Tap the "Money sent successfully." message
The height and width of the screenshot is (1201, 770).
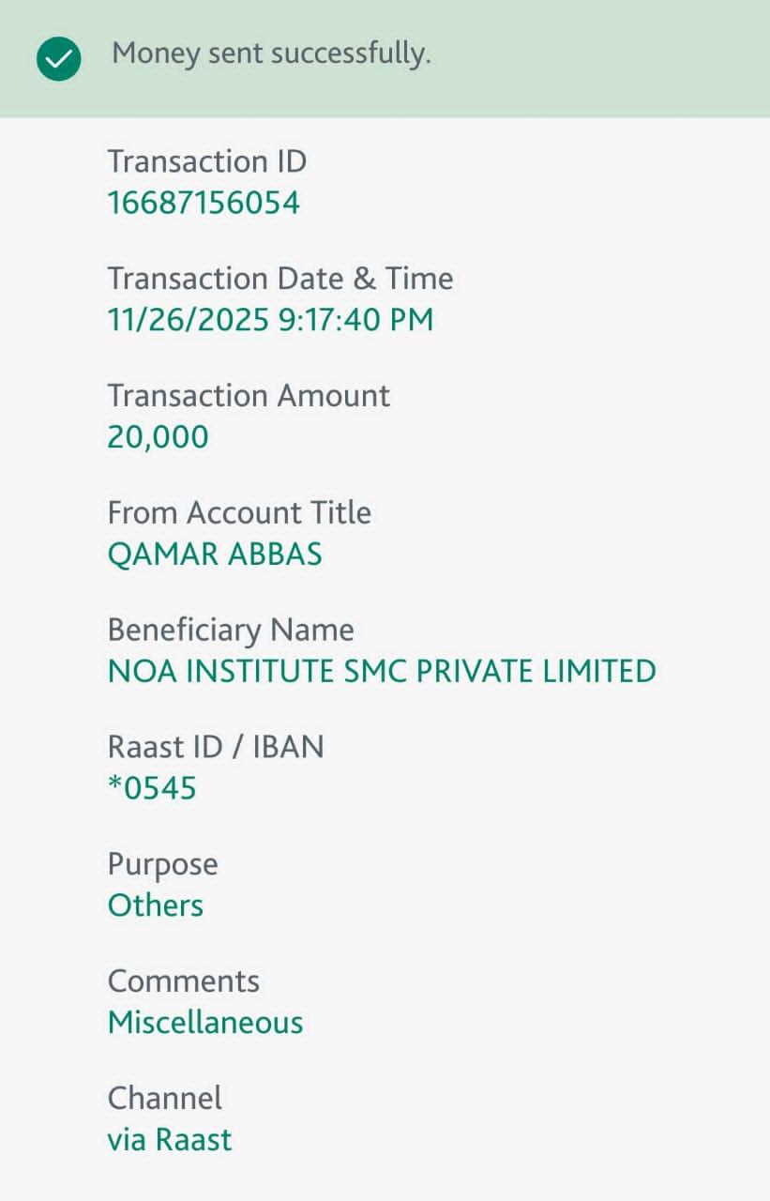tap(271, 54)
